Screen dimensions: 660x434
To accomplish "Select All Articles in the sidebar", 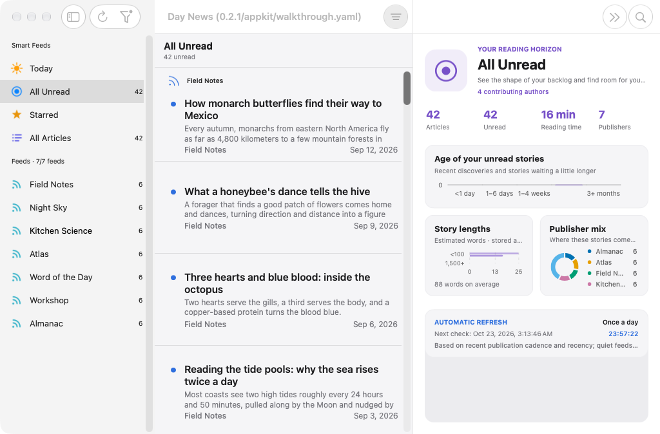I will coord(72,138).
